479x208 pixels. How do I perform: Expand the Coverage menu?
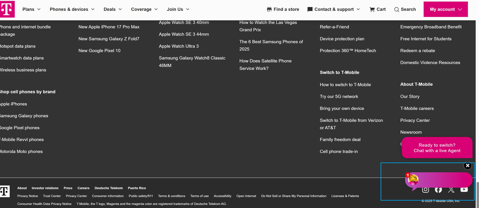pos(144,9)
